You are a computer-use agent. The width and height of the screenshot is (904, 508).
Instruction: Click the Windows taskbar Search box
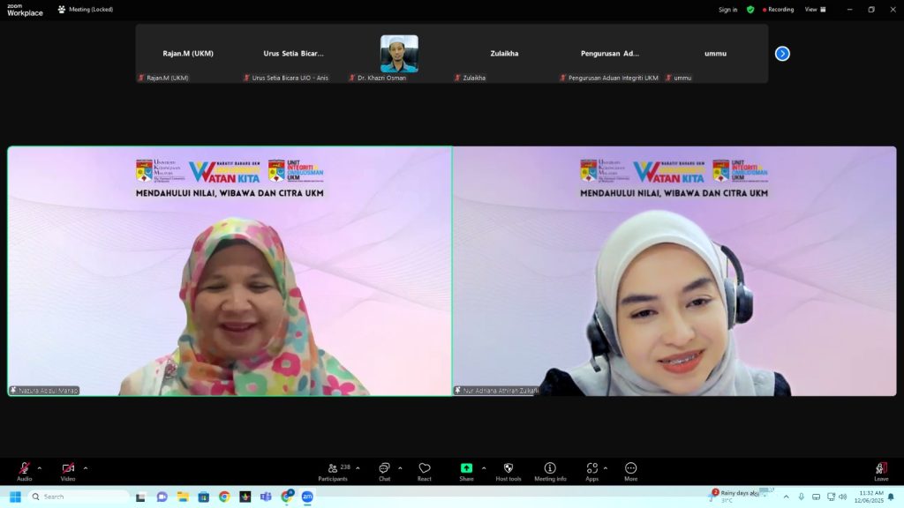coord(79,497)
